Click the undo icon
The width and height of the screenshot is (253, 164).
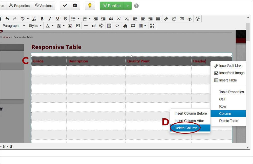8,19
